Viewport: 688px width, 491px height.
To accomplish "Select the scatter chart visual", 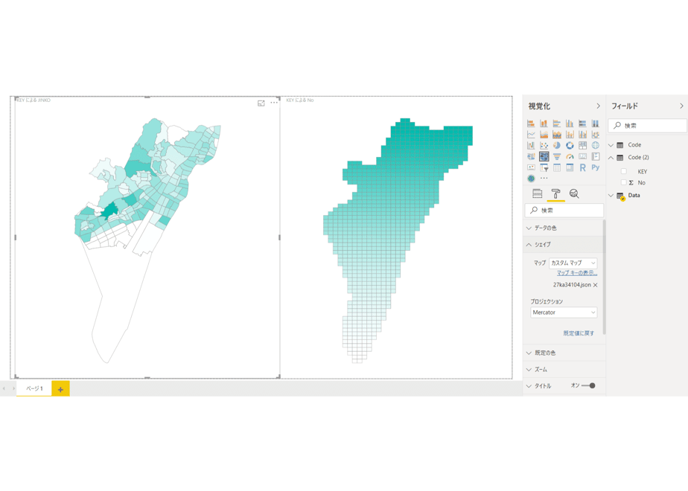I will tap(544, 146).
